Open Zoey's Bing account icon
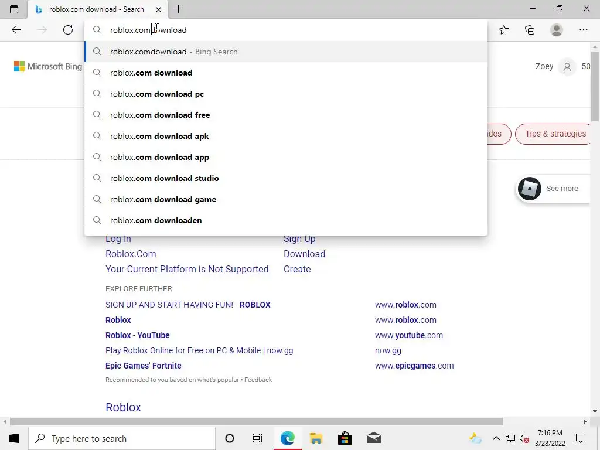600x450 pixels. pos(567,67)
